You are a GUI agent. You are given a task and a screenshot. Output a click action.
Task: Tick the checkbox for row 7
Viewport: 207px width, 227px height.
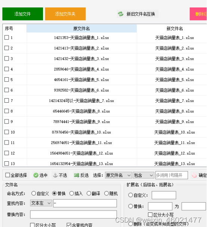(7, 100)
